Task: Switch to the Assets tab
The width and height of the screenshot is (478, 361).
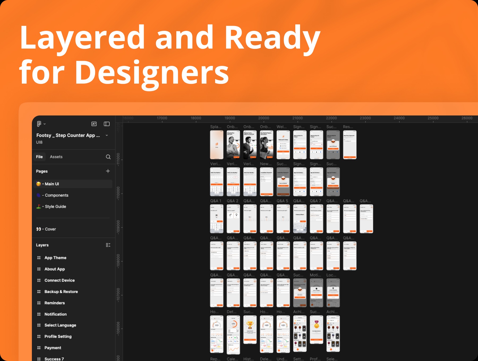Action: pos(56,157)
